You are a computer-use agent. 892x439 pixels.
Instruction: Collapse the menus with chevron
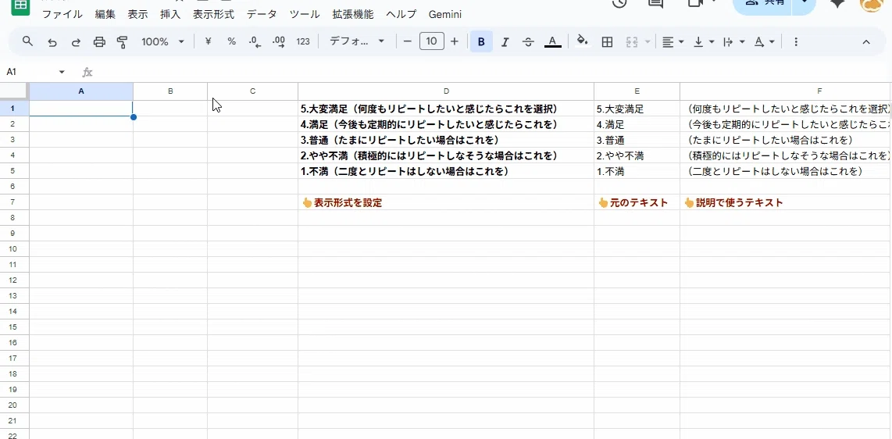[x=866, y=41]
